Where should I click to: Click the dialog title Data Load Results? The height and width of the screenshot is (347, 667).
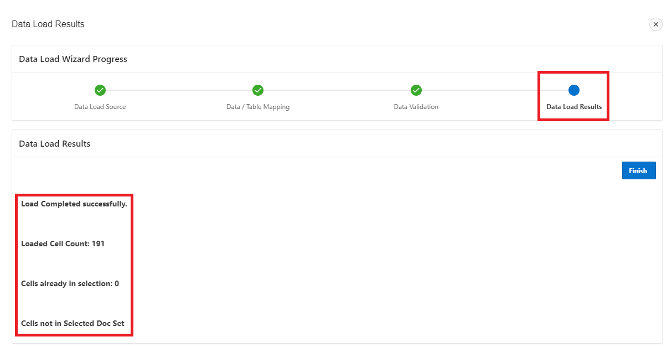[48, 24]
